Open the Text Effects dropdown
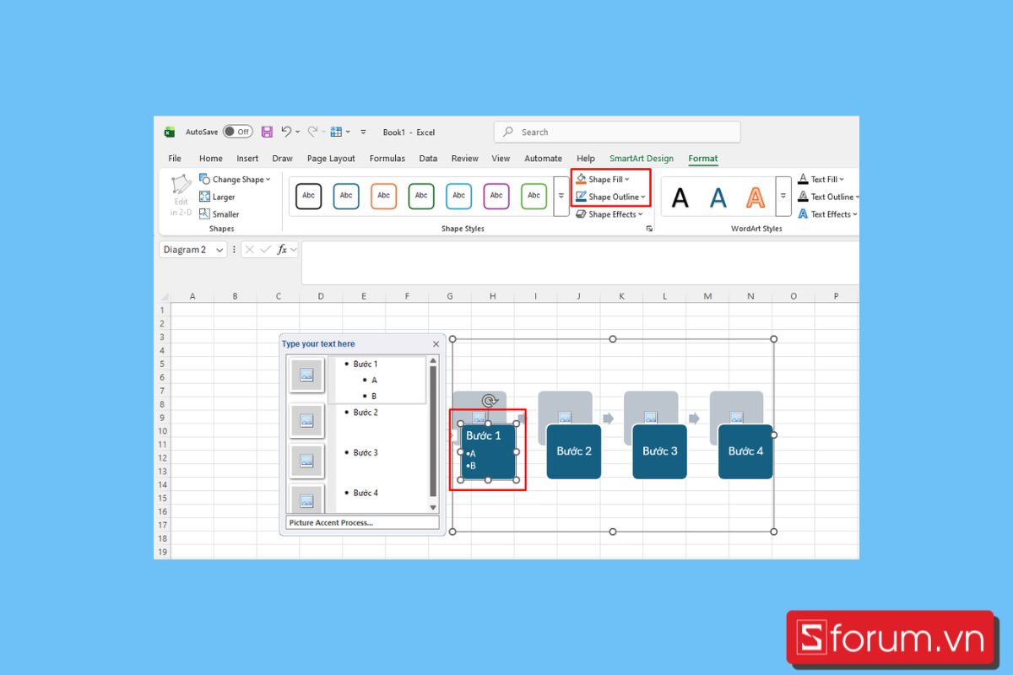The width and height of the screenshot is (1013, 675). [827, 214]
